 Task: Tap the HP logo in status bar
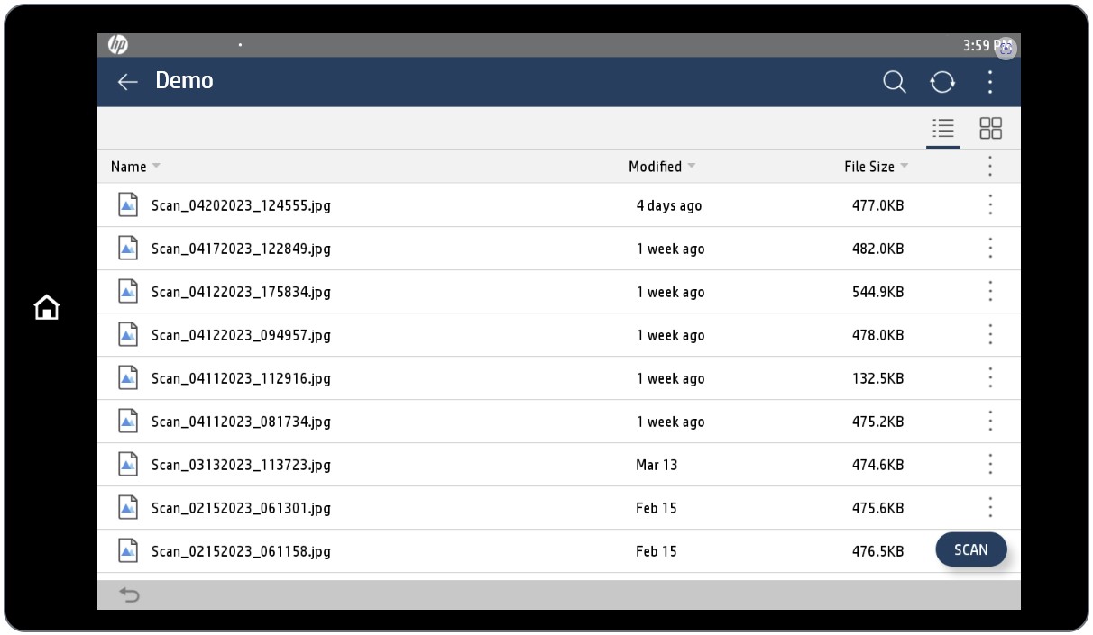[x=118, y=45]
